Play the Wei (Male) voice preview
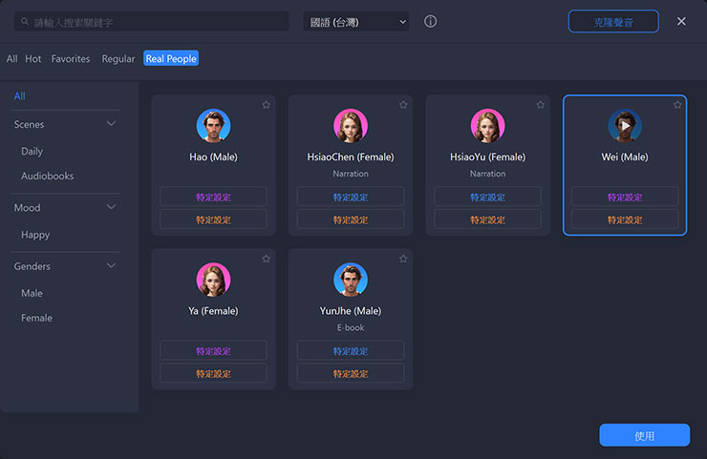707x459 pixels. point(625,125)
